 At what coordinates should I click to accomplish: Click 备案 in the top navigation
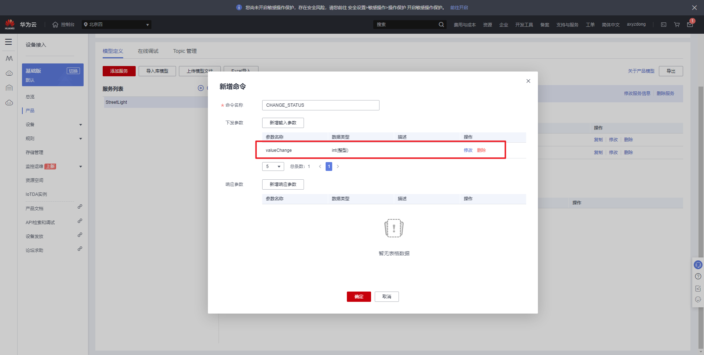544,25
